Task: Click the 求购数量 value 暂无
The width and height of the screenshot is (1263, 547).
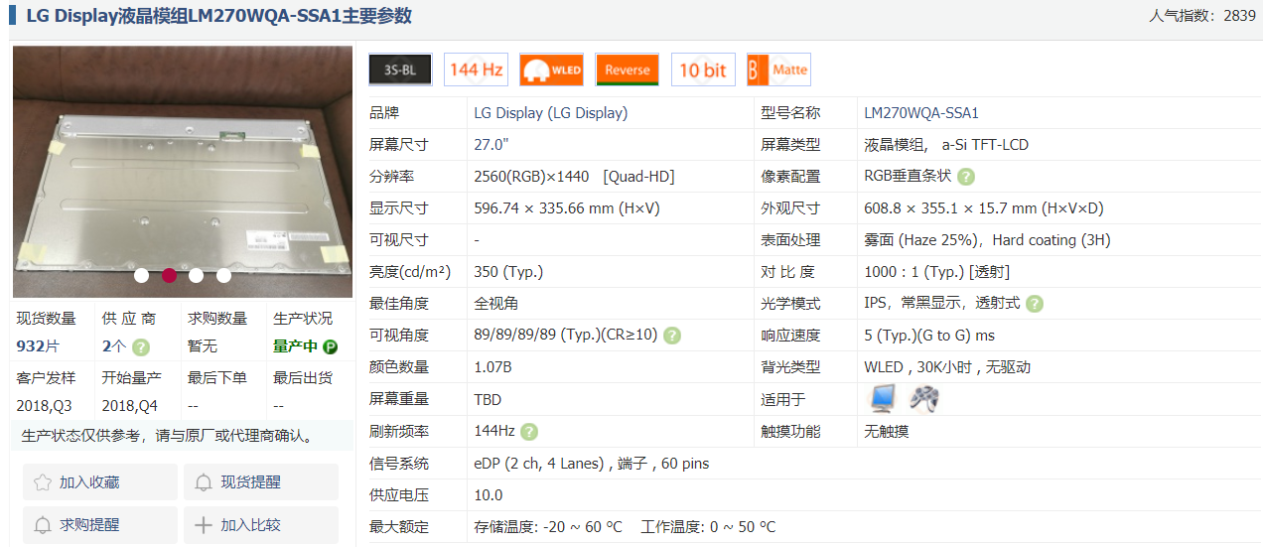Action: (203, 346)
